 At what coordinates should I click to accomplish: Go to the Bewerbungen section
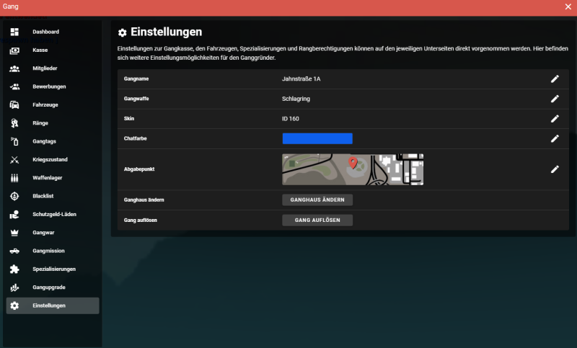[49, 86]
